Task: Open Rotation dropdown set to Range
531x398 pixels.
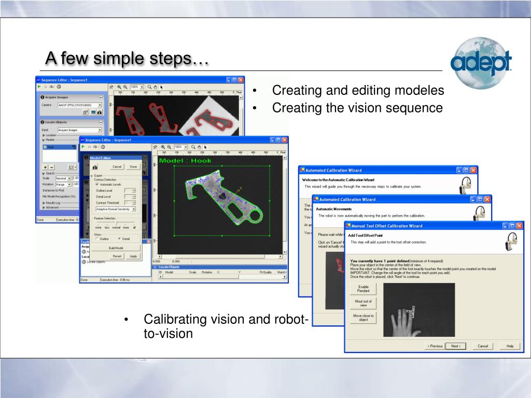Action: [x=69, y=184]
